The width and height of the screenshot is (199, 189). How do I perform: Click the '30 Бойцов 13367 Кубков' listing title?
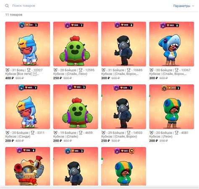(x=170, y=72)
